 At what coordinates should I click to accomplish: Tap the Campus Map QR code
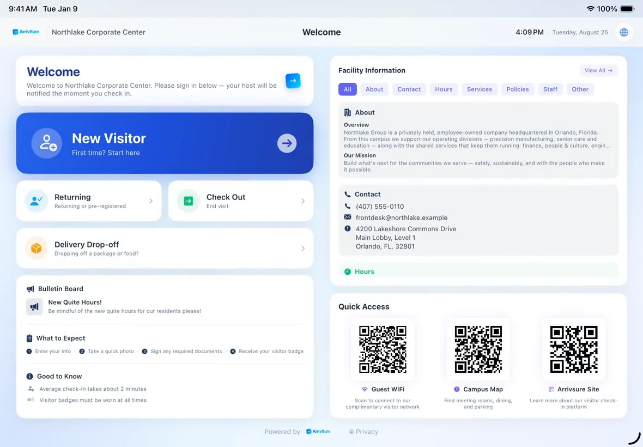tap(478, 349)
